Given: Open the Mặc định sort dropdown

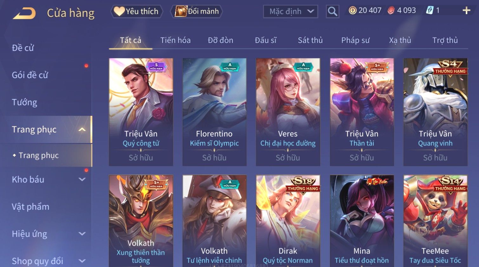Looking at the screenshot, I should click(290, 11).
